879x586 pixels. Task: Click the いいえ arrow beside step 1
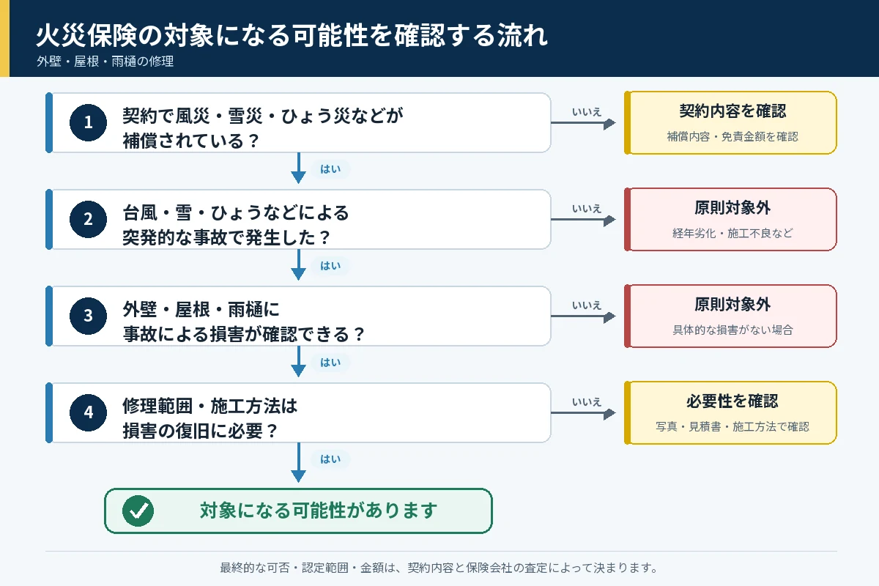(584, 124)
